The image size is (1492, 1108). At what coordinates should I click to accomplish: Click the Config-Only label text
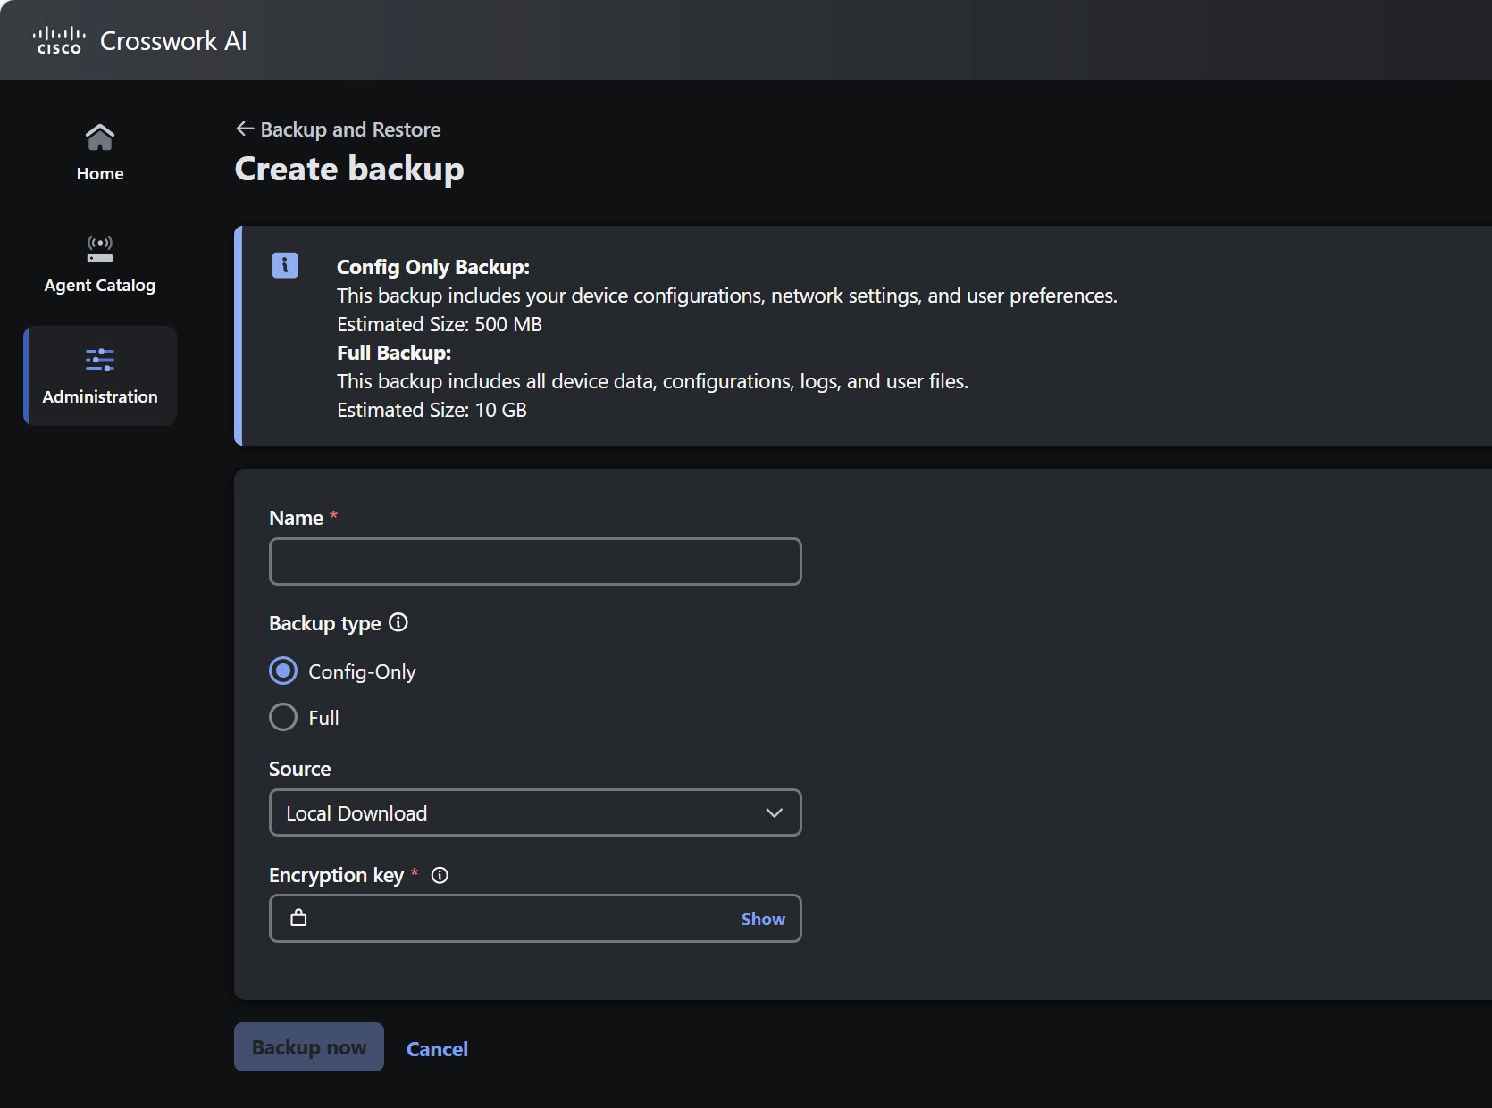pos(362,671)
